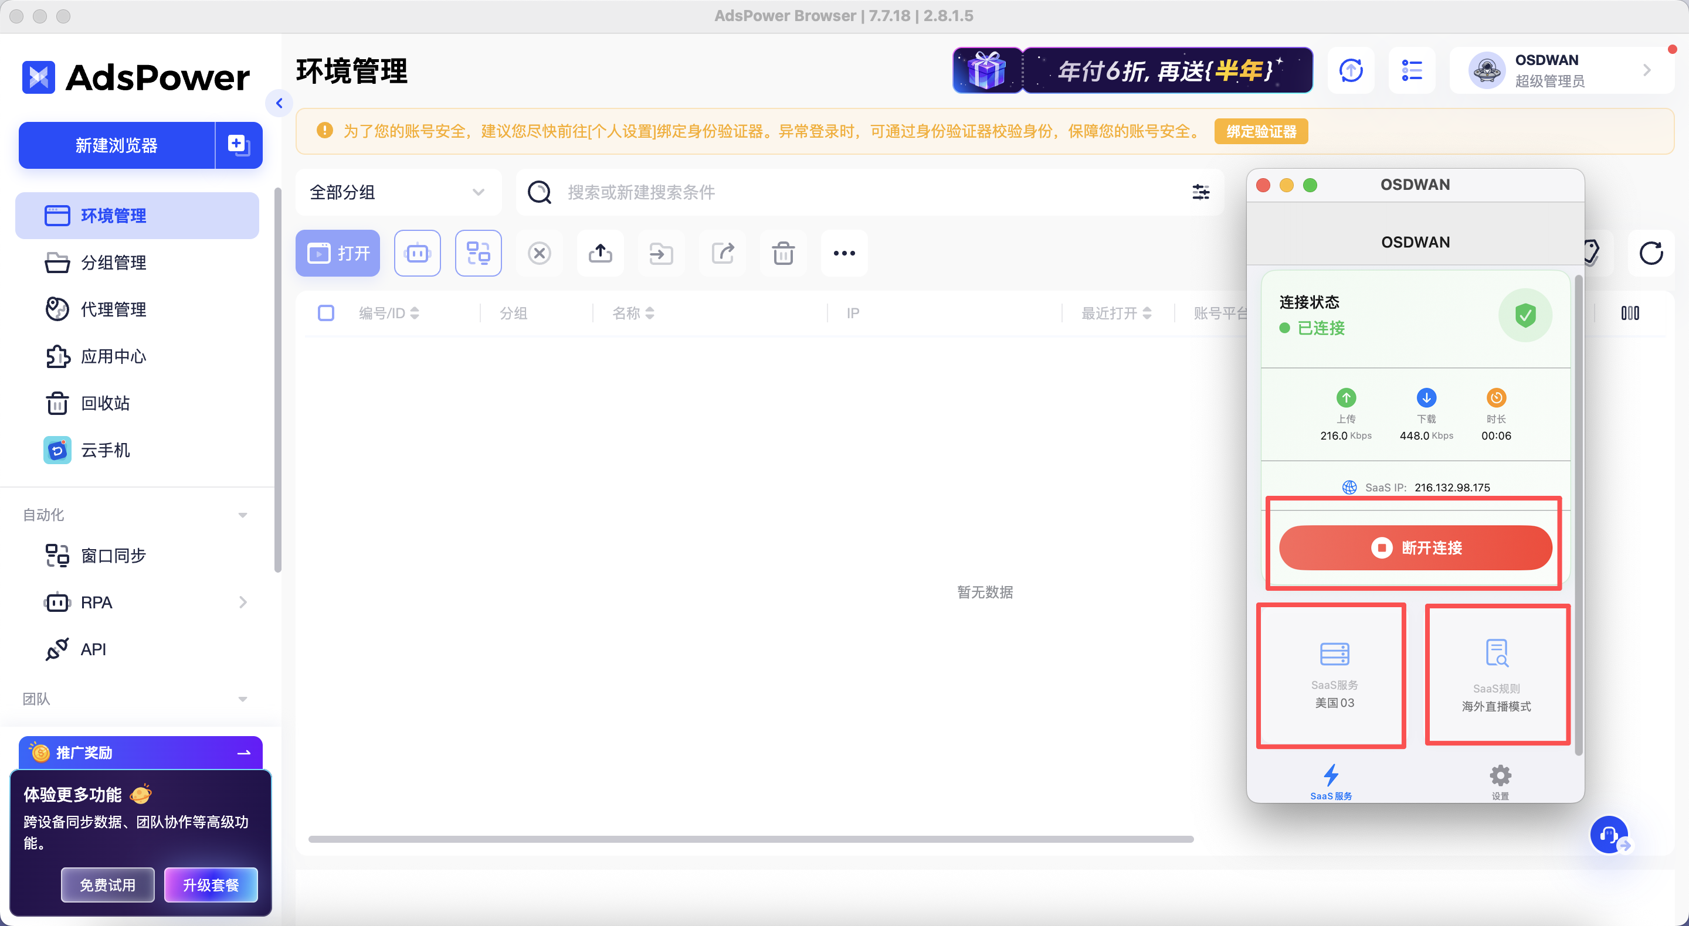Click the window sync toolbar icon

[478, 253]
